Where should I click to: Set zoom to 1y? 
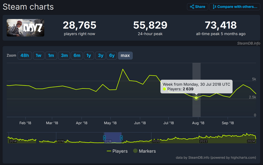click(89, 55)
